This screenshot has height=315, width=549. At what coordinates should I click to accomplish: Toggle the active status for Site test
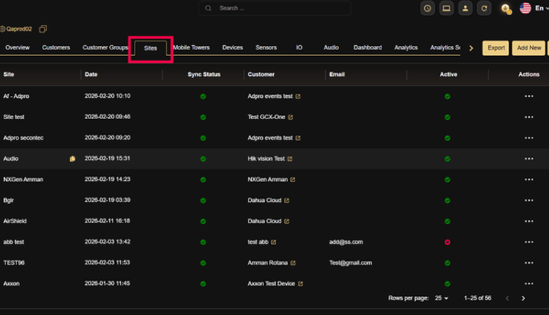[x=447, y=117]
